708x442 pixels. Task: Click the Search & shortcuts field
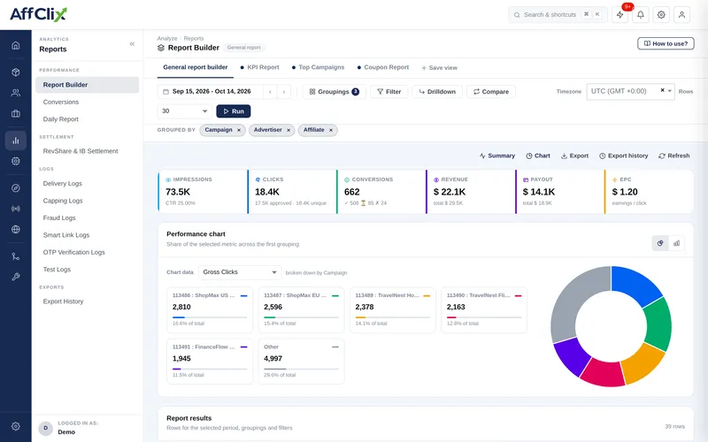point(558,14)
